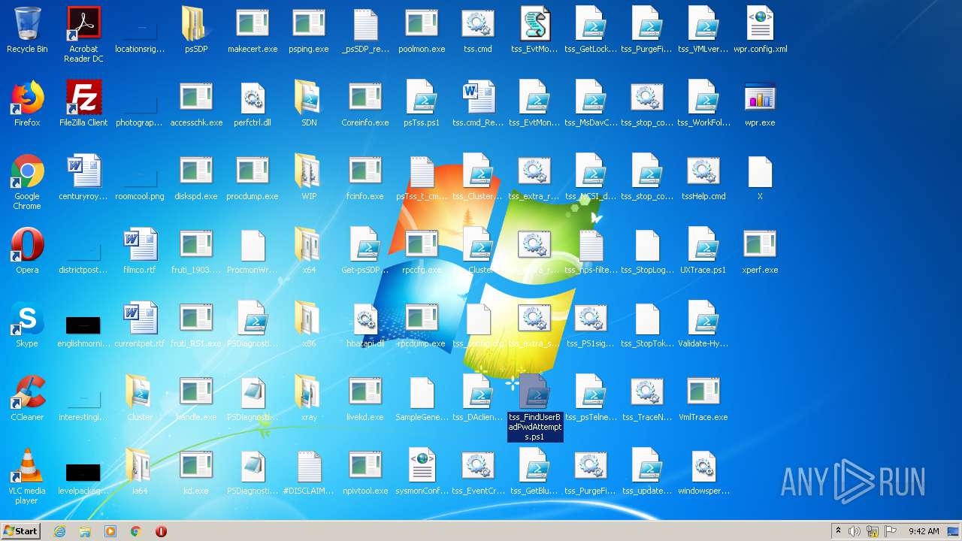Select handle.exe file icon
The image size is (962, 541).
pos(196,398)
